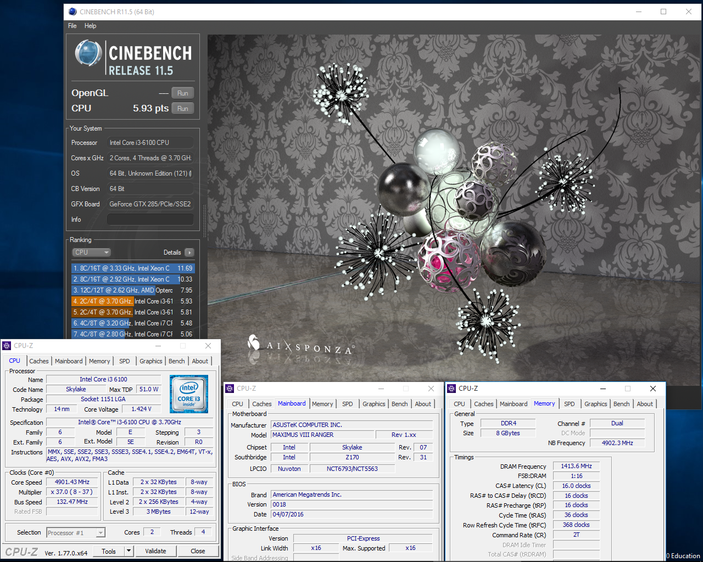Select Graphics tab in middle CPU-Z window
This screenshot has height=562, width=703.
374,404
